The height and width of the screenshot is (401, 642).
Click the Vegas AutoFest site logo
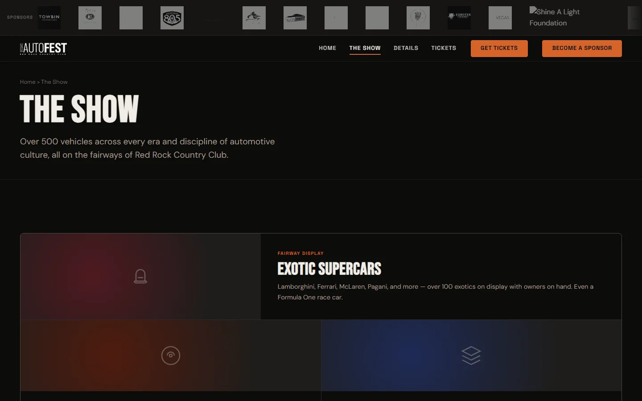coord(43,49)
